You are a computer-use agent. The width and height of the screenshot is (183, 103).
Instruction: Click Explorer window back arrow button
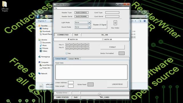37,17
